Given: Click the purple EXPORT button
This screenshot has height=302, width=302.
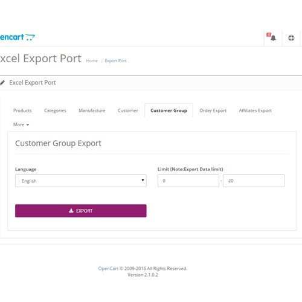Looking at the screenshot, I should pyautogui.click(x=81, y=211).
